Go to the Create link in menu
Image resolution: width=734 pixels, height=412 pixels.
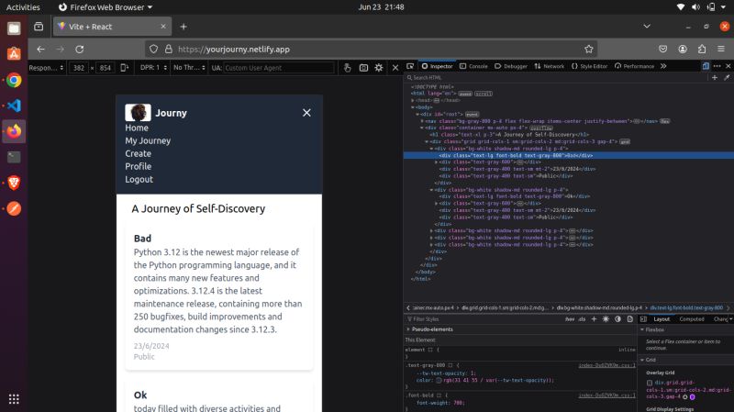point(139,153)
